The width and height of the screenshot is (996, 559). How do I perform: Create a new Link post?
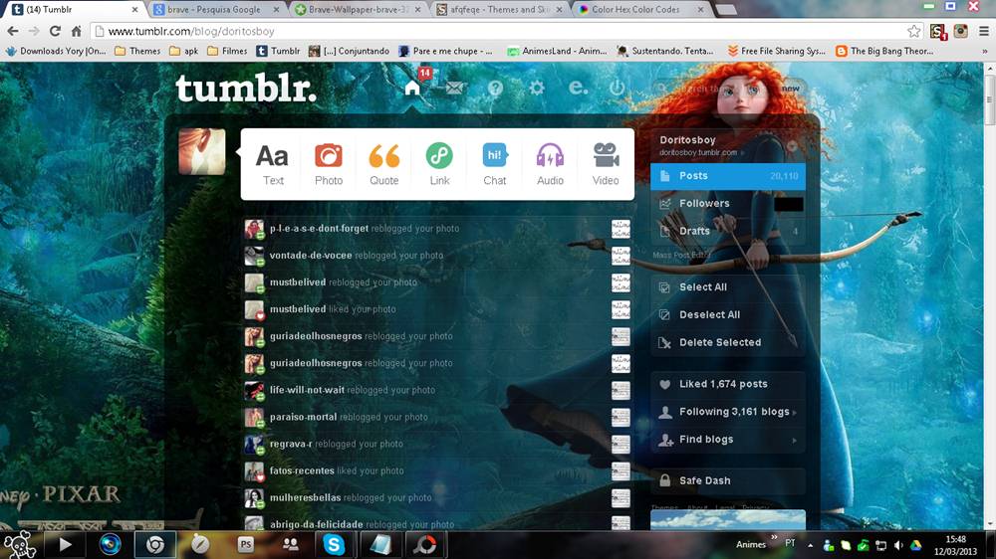439,164
